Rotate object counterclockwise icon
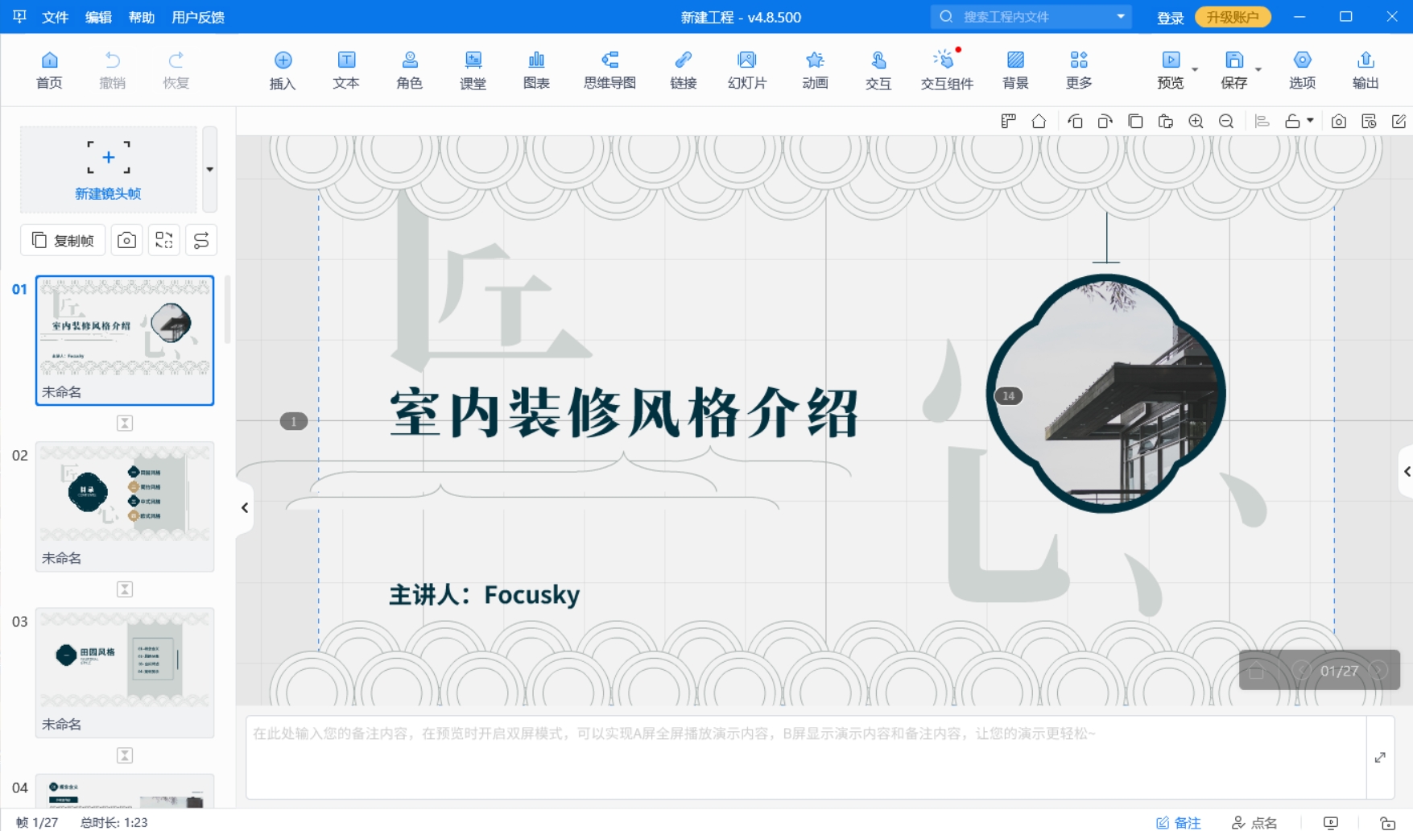Image resolution: width=1413 pixels, height=831 pixels. click(1075, 121)
